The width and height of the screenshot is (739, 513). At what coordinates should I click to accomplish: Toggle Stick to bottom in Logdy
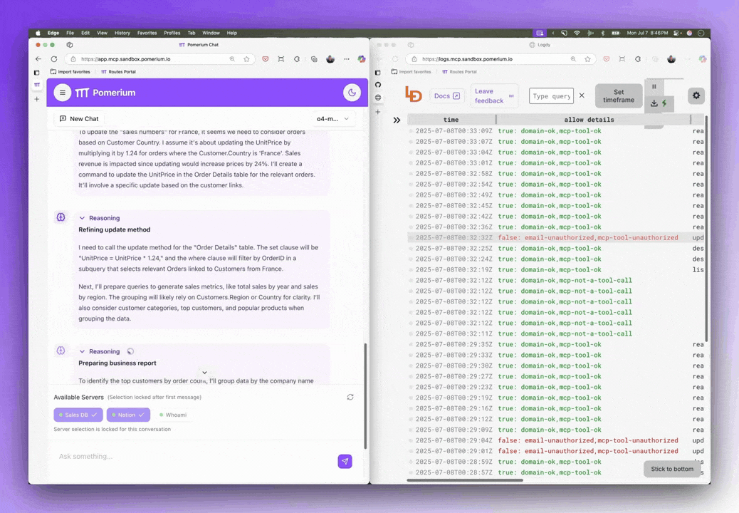(672, 469)
